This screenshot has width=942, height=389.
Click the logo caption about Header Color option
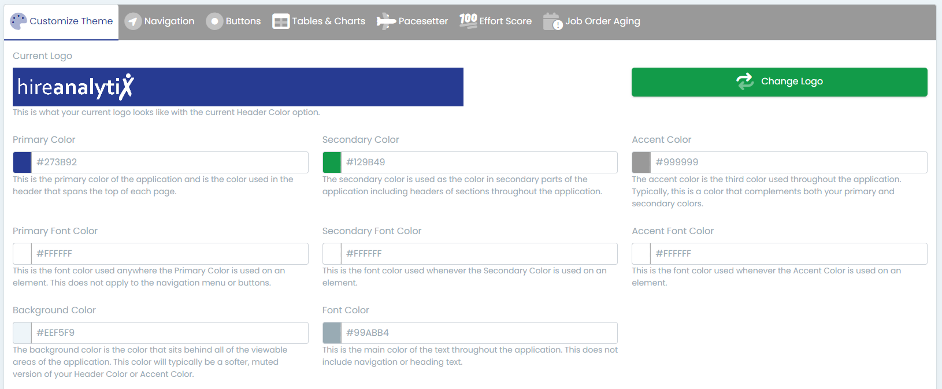pyautogui.click(x=166, y=112)
